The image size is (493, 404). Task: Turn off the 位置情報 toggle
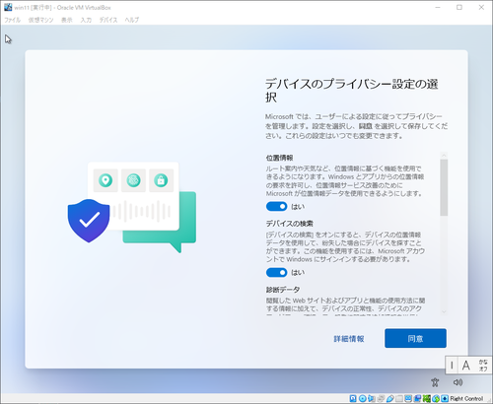click(x=276, y=207)
